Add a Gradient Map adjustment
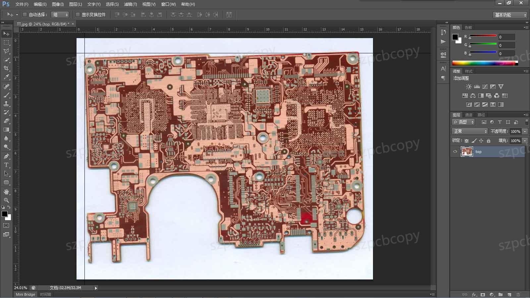Screen dimensions: 530x298 click(501, 105)
